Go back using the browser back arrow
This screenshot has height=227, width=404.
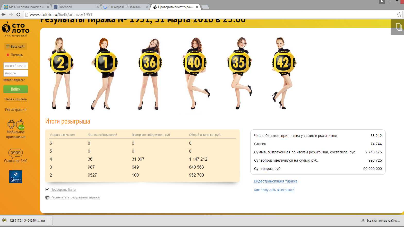tap(4, 15)
